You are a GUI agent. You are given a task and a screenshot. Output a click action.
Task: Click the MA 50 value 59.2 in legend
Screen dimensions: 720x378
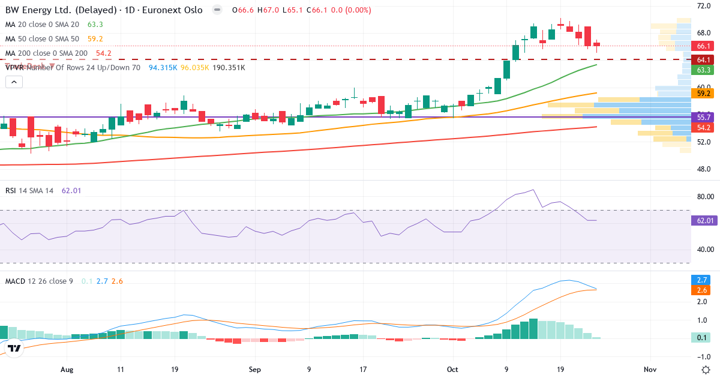(95, 39)
